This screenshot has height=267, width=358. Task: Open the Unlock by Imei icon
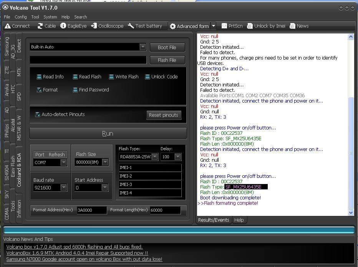[250, 26]
